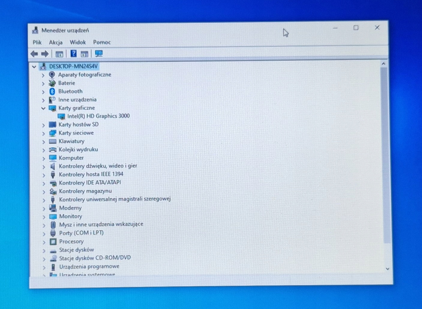
Task: Click the Kontrolery IDE ATA/ATAPI icon
Action: (x=53, y=183)
